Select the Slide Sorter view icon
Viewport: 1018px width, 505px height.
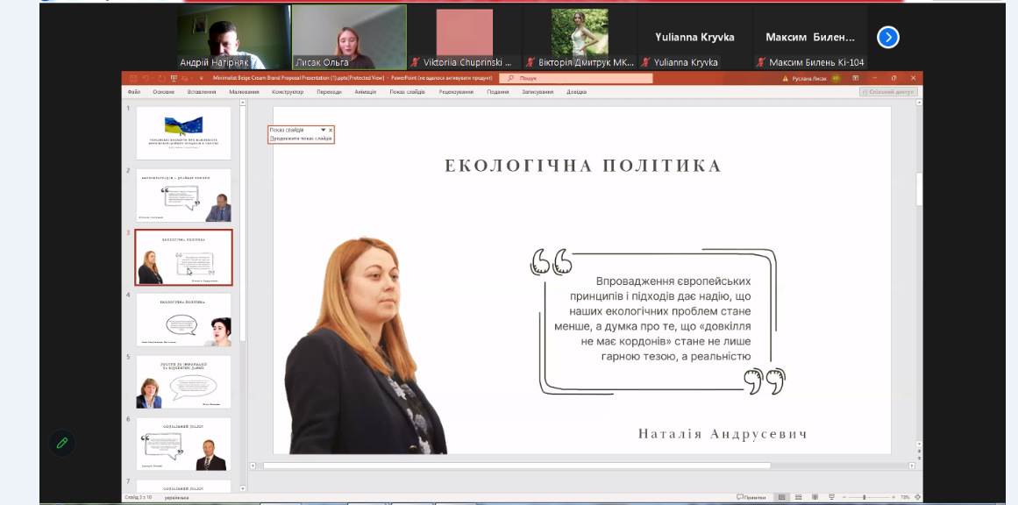[799, 497]
